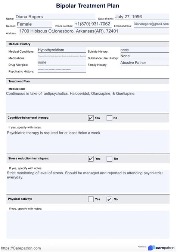Click the Medication notes text area
Viewport: 177px width, 252px height.
88,102
